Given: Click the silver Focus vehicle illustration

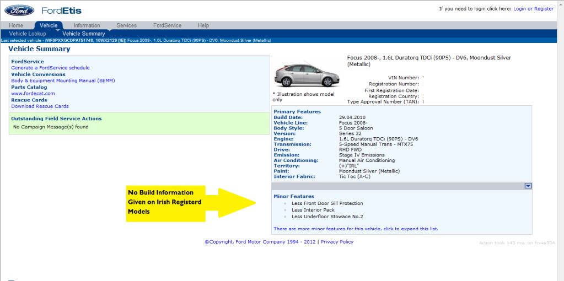Looking at the screenshot, I should tap(307, 75).
